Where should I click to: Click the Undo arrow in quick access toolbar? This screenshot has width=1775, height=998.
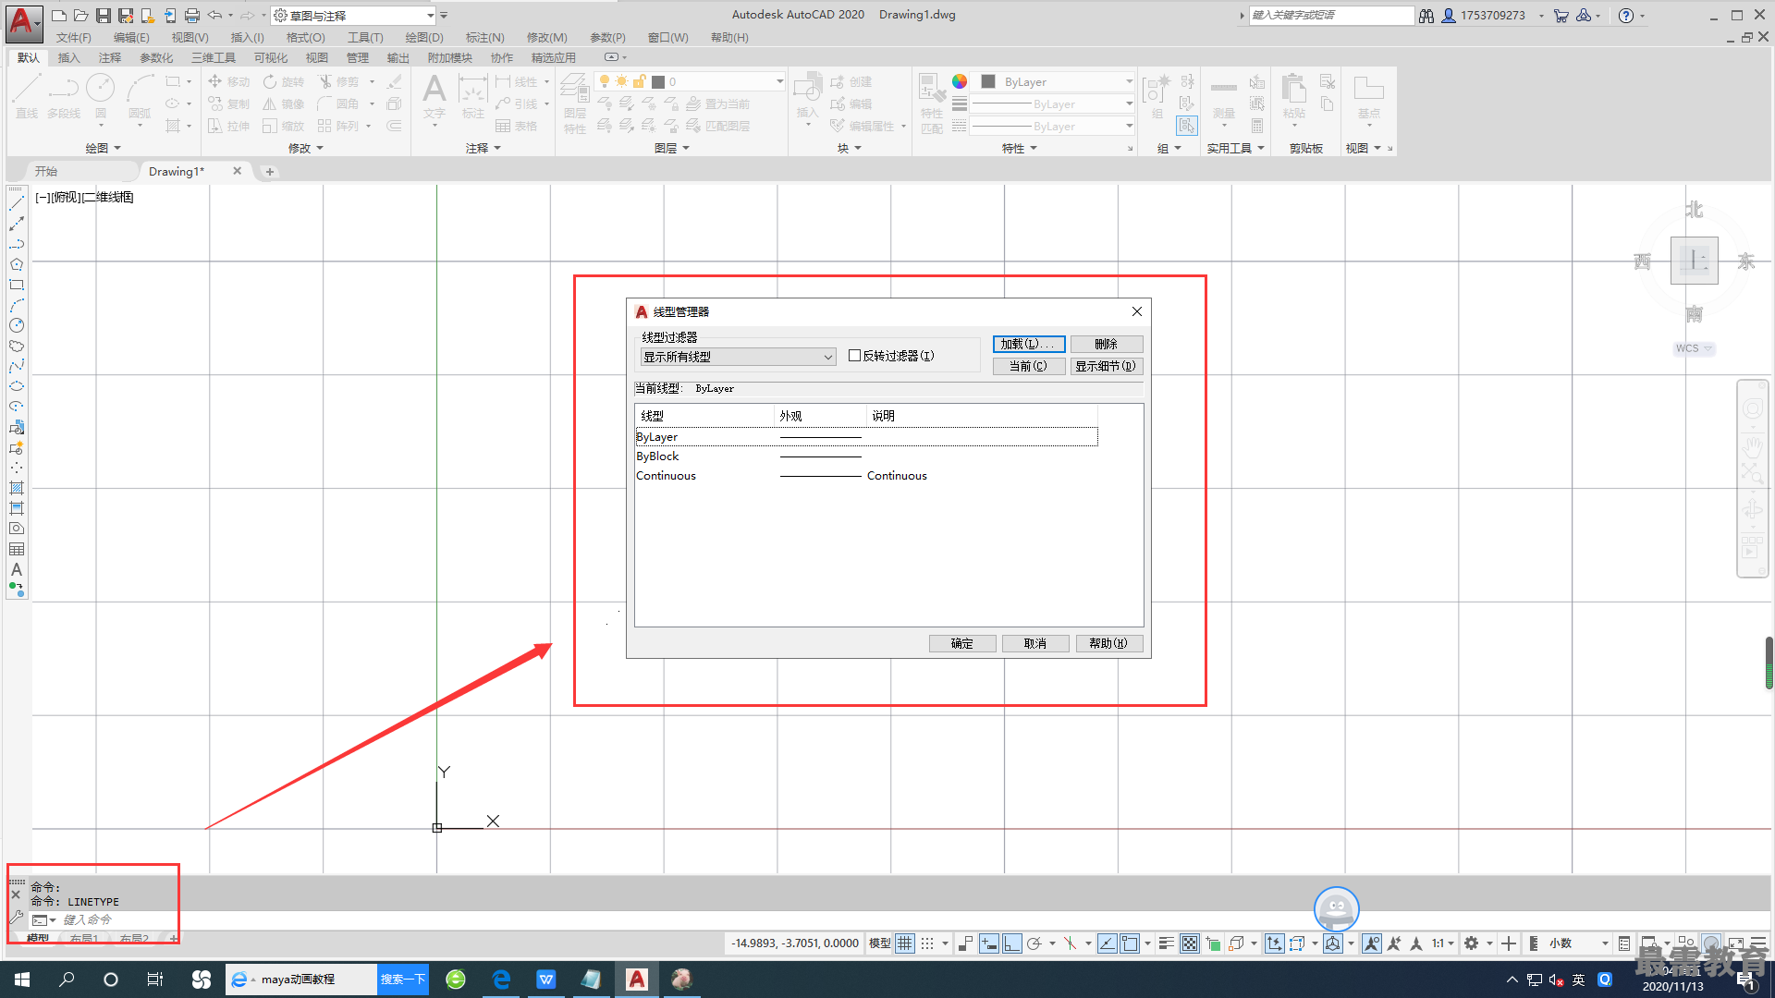(x=214, y=16)
